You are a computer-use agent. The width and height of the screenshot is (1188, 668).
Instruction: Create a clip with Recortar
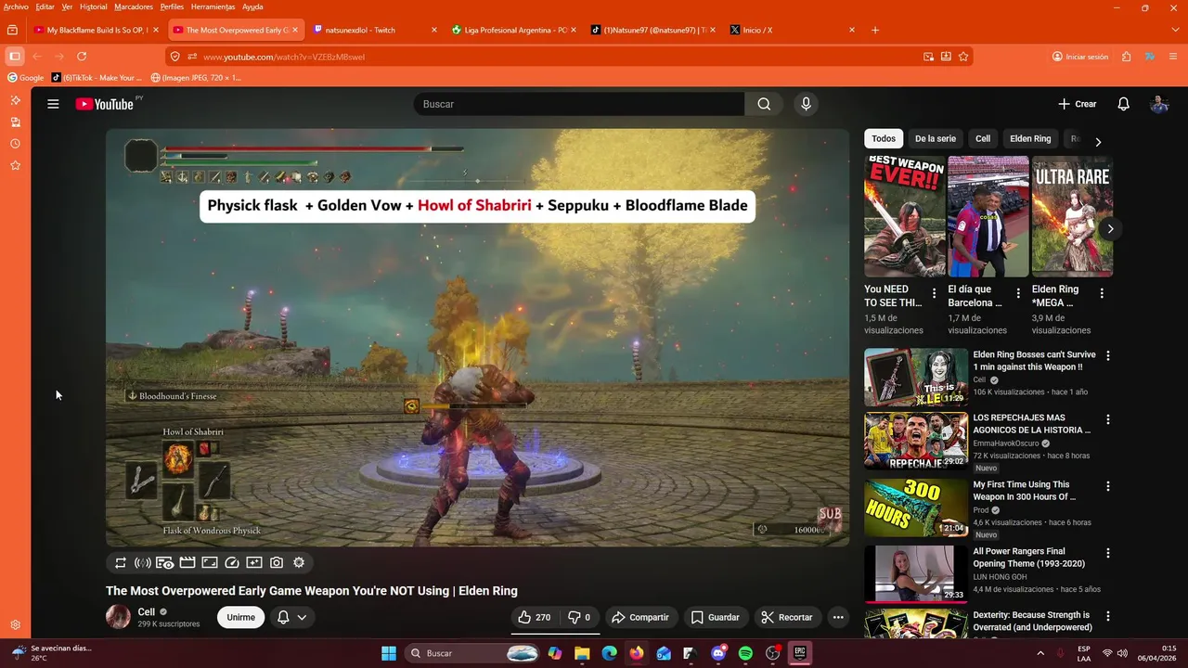point(786,617)
